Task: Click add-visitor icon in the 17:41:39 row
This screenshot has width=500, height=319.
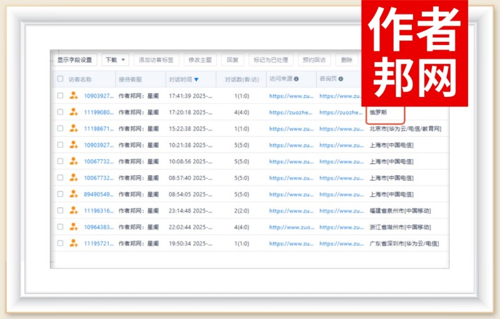Action: tap(74, 96)
